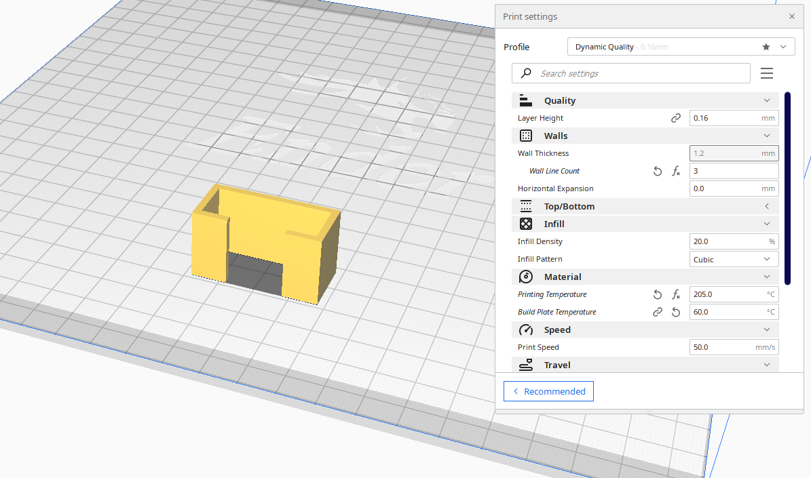Open the Infill Pattern Cubic dropdown
This screenshot has height=478, width=811.
tap(734, 259)
